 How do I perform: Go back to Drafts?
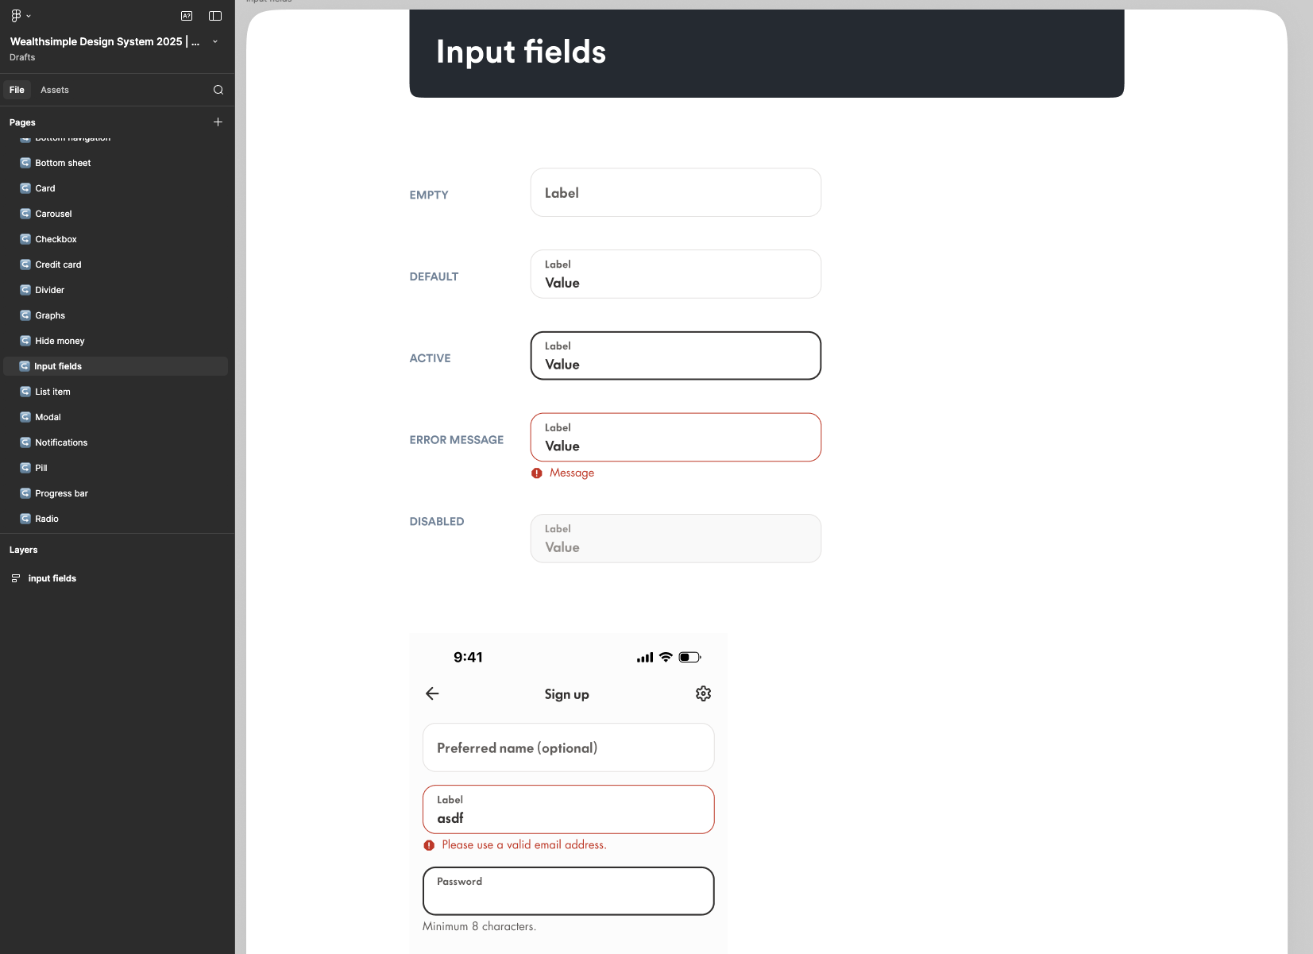[x=21, y=57]
